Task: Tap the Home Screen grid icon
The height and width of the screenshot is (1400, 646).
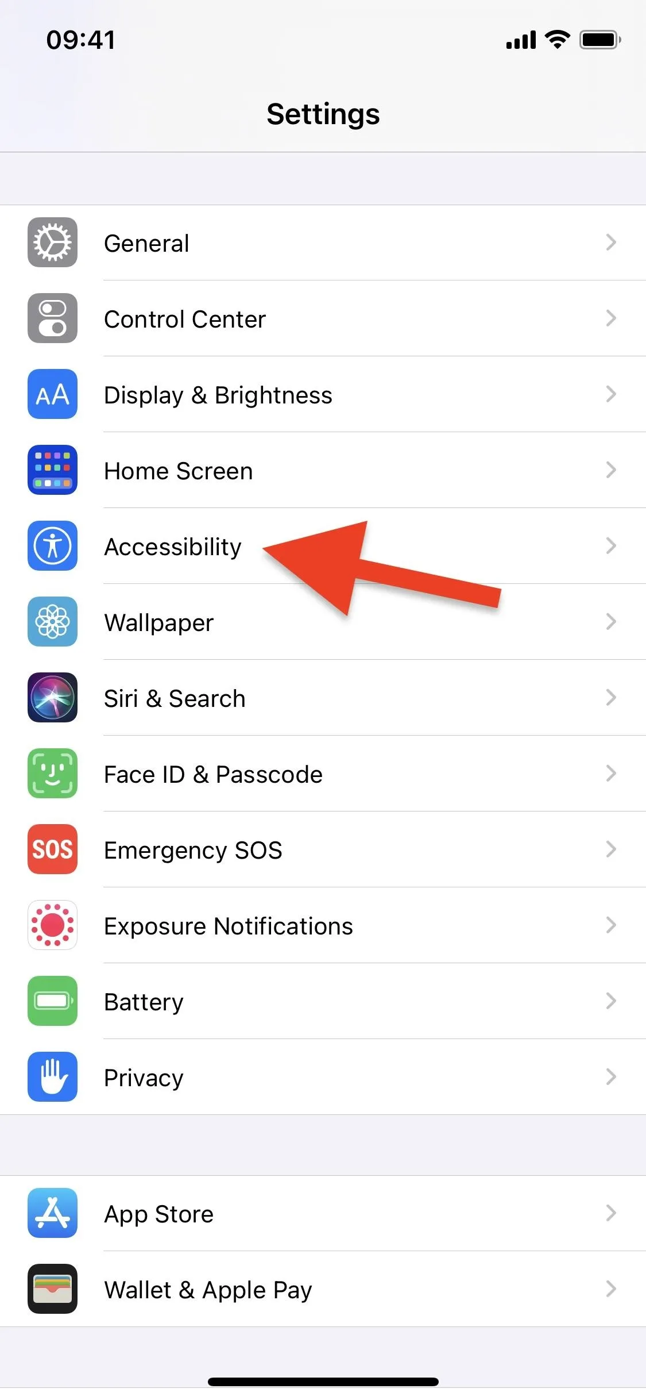Action: click(x=52, y=470)
